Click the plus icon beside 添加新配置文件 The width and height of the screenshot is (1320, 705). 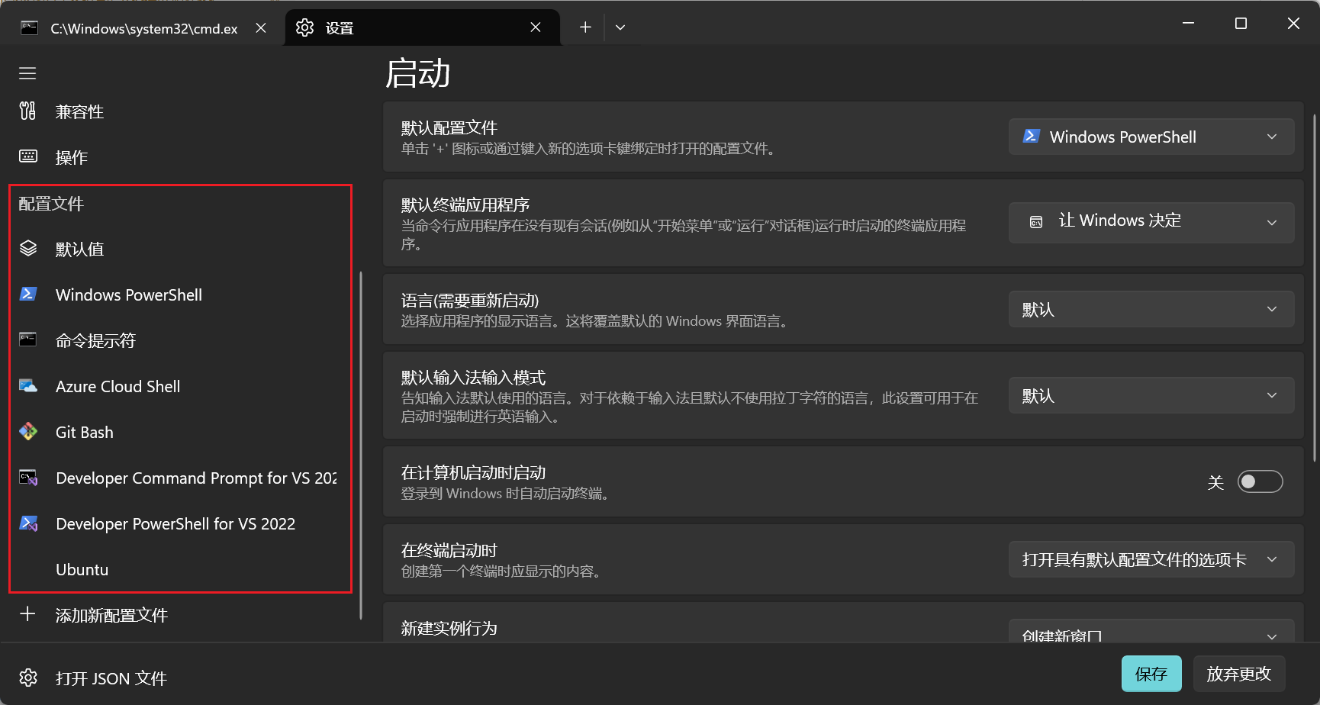27,614
